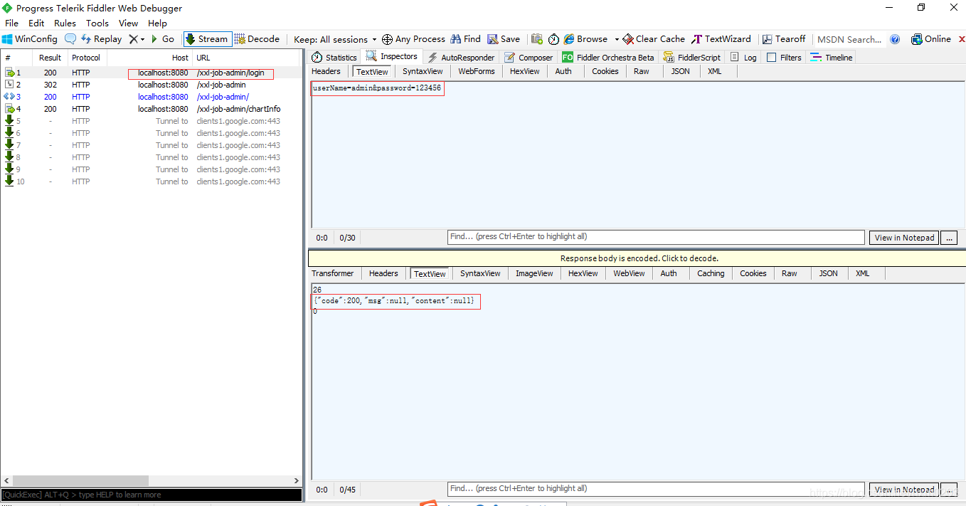Select session 3 /xxl-job-admin/
The width and height of the screenshot is (966, 506).
pyautogui.click(x=152, y=97)
